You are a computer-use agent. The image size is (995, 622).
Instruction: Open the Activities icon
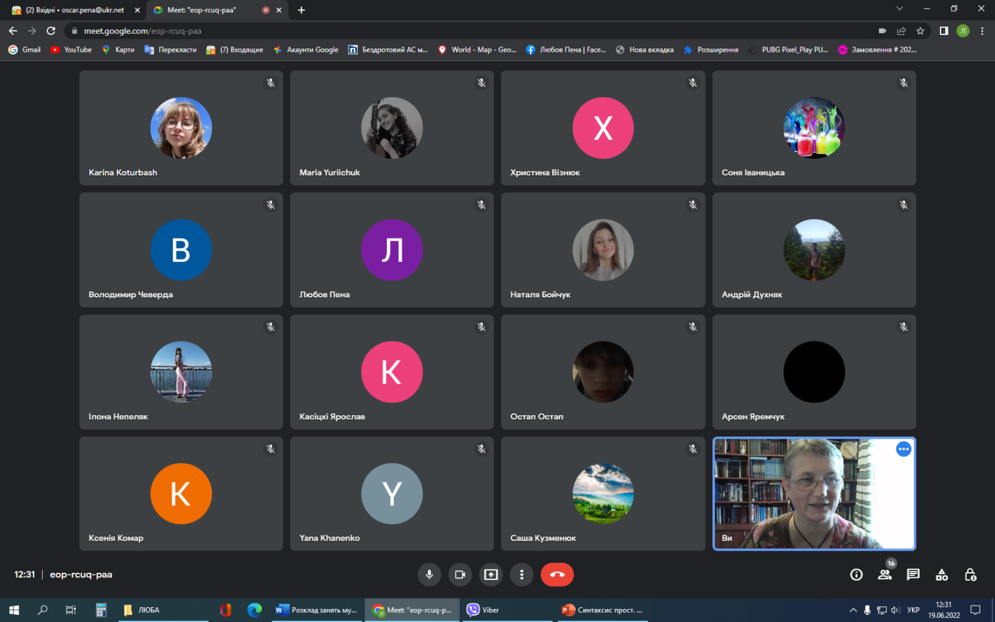(x=942, y=575)
